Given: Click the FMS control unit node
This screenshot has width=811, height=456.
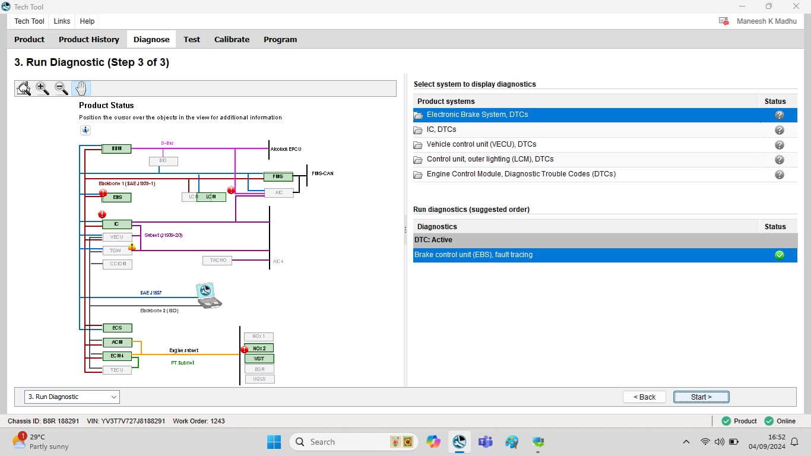Looking at the screenshot, I should [278, 176].
